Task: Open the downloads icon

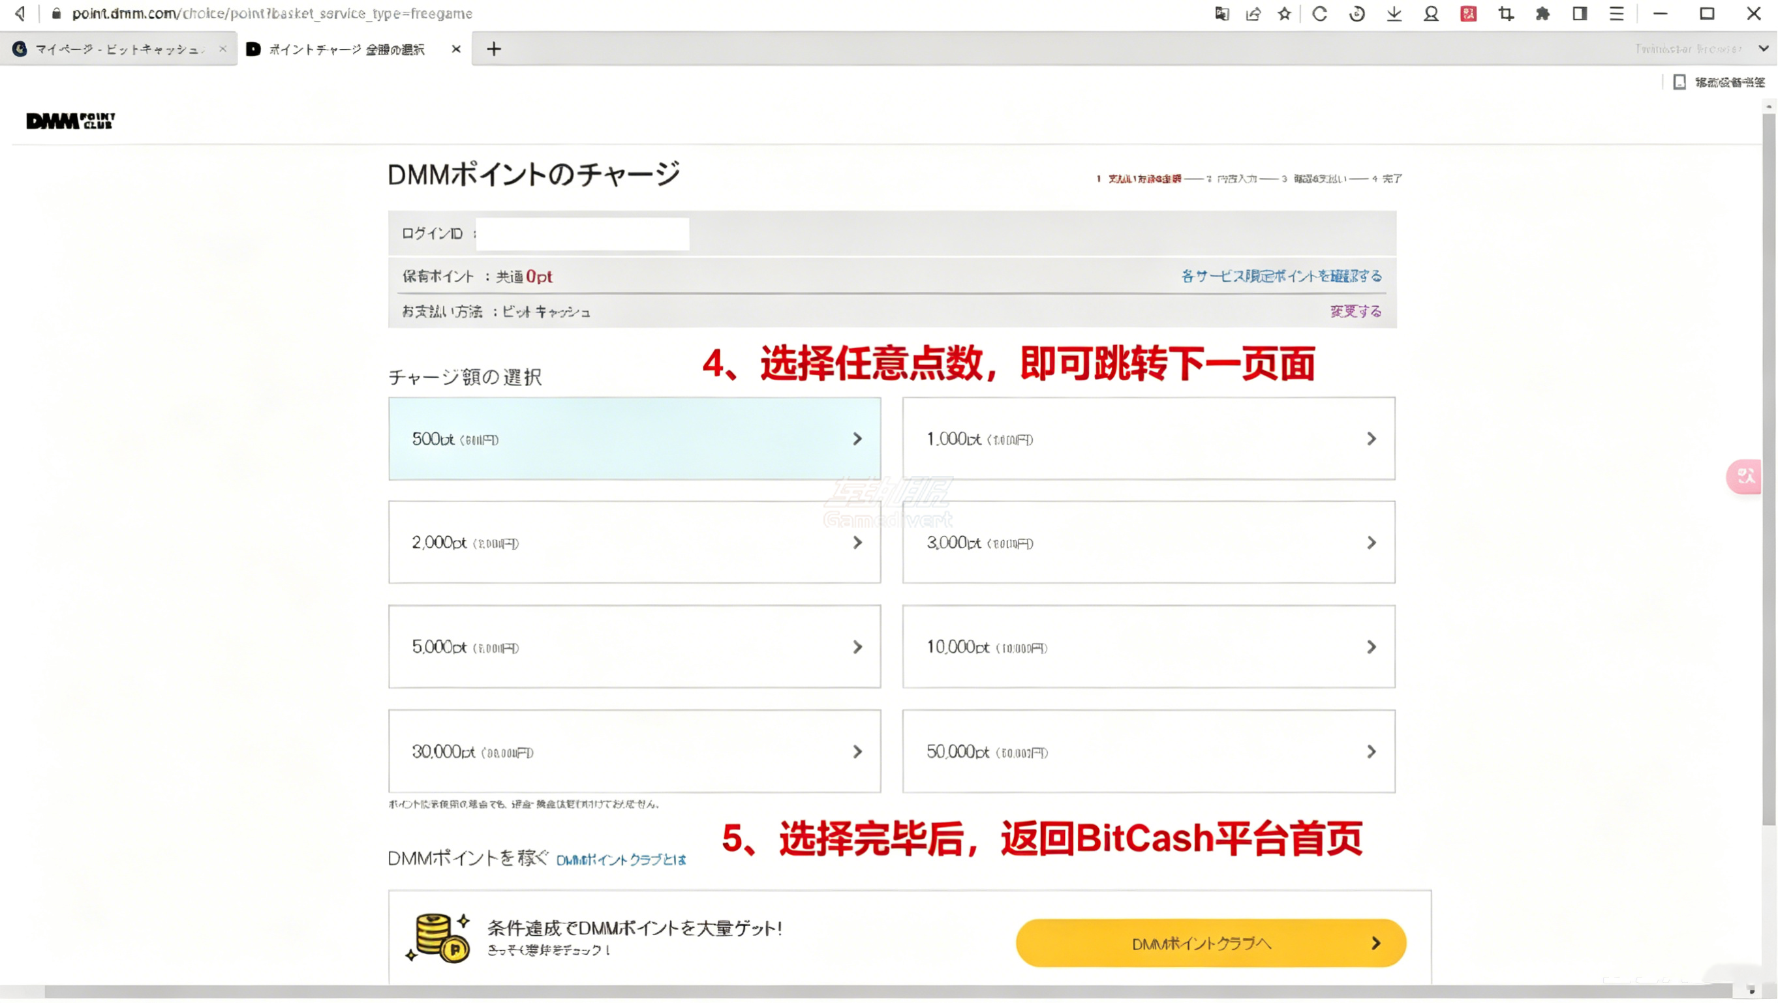Action: point(1394,13)
